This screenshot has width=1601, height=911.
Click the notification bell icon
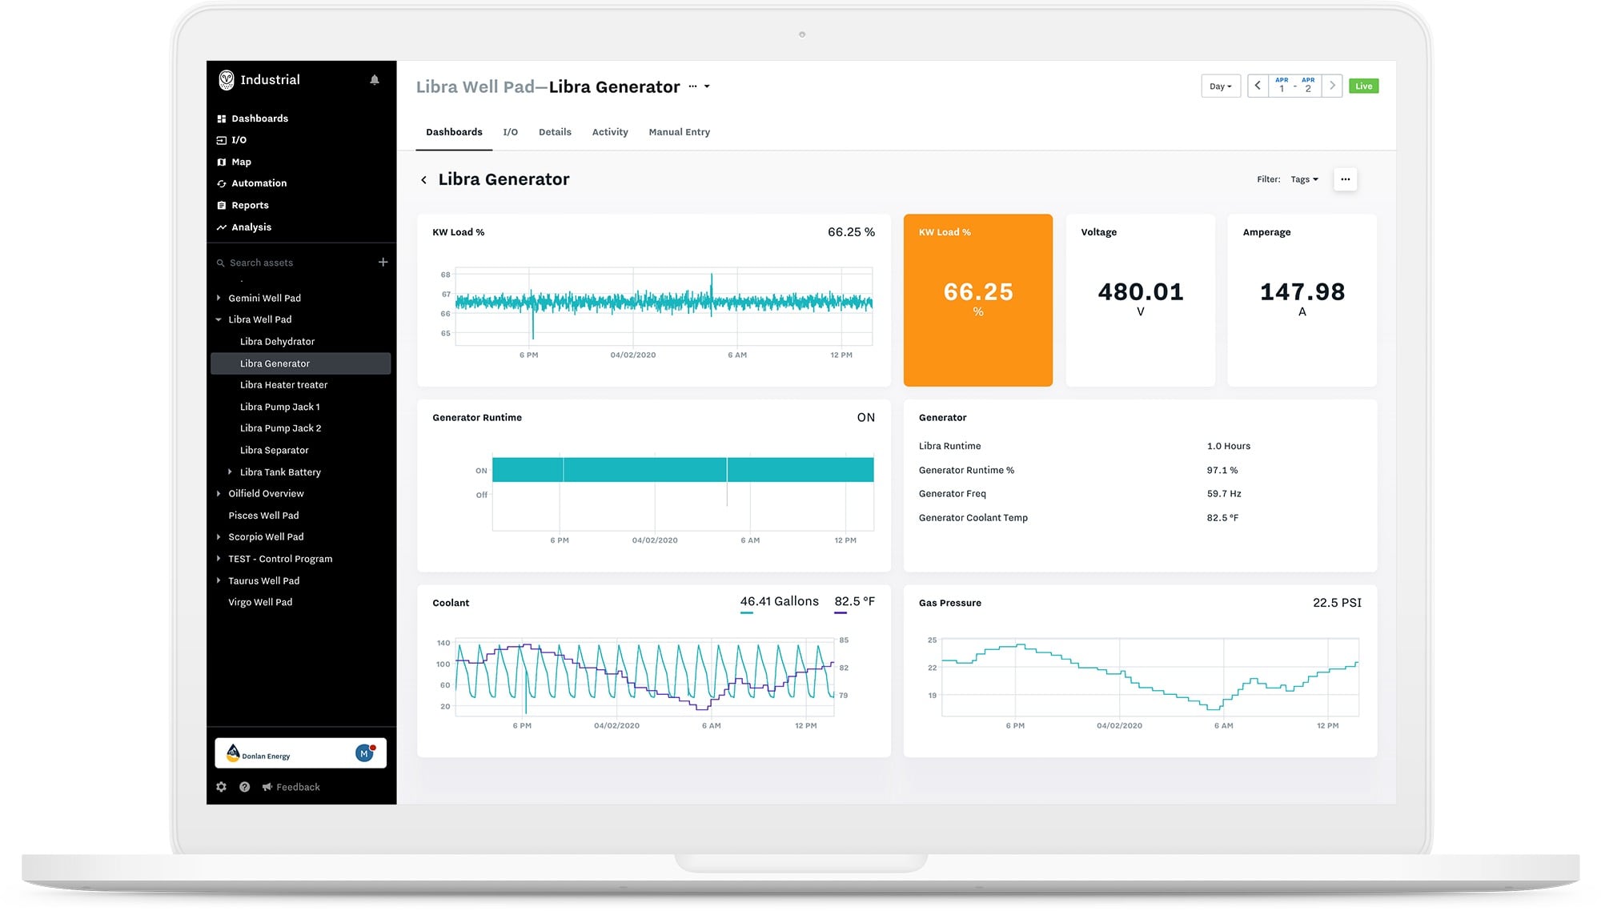(x=374, y=80)
